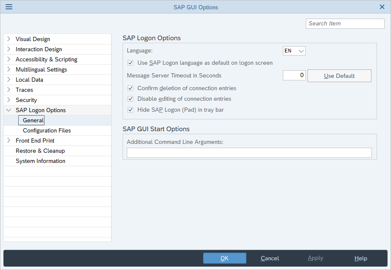
Task: Select Accessibility & Scripting tree item
Action: 46,60
